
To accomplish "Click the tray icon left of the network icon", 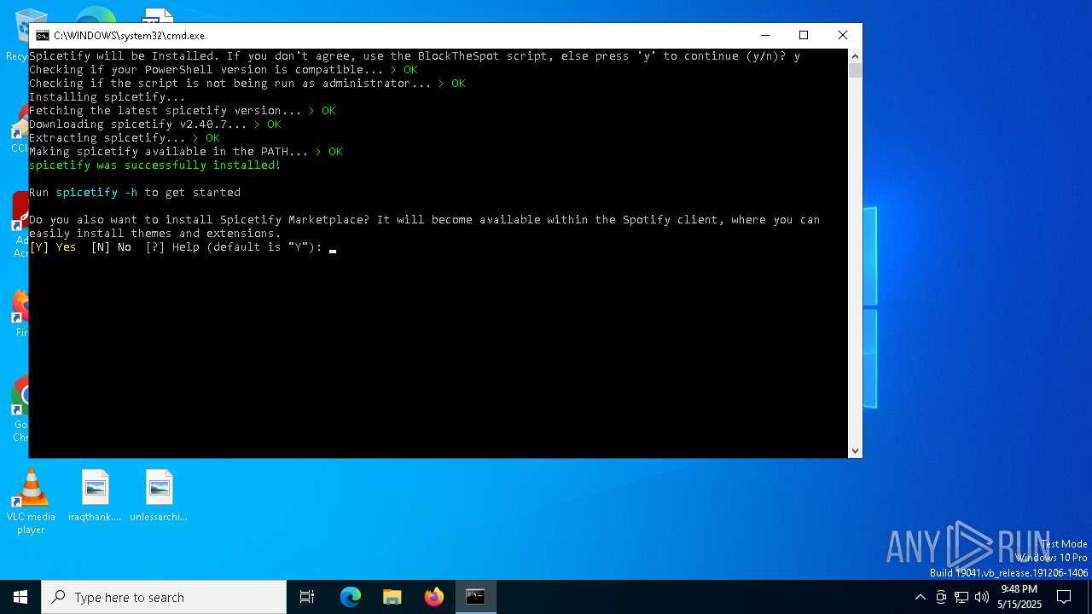I will click(941, 597).
